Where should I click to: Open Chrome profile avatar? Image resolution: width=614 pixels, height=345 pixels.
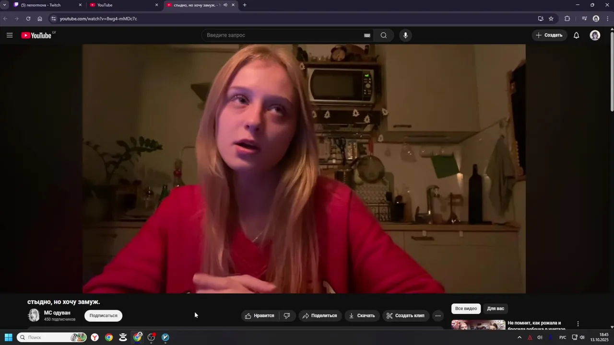[596, 19]
